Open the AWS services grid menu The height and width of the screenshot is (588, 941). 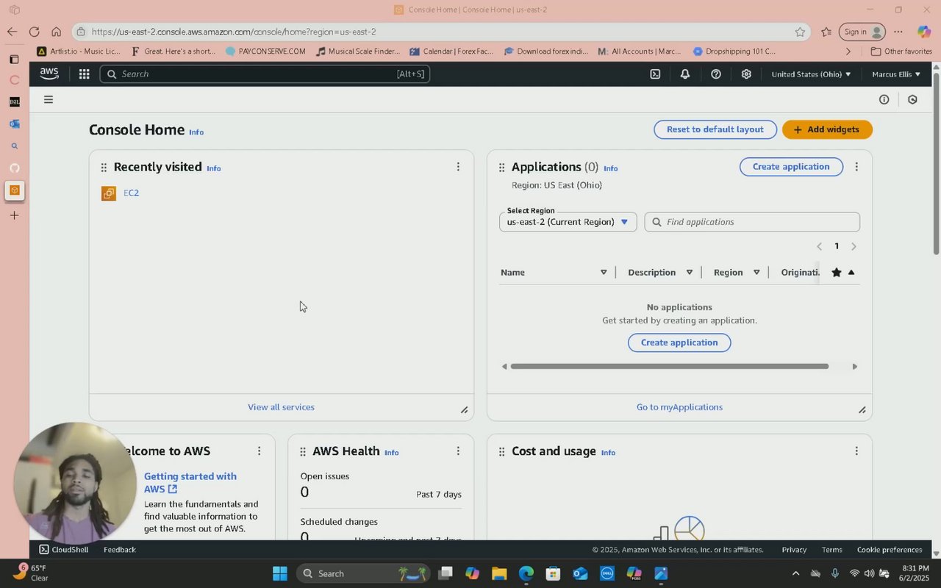coord(84,74)
